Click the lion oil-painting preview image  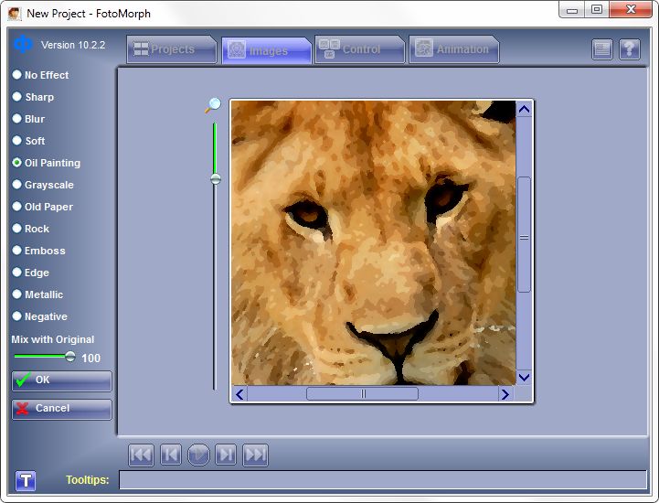373,242
